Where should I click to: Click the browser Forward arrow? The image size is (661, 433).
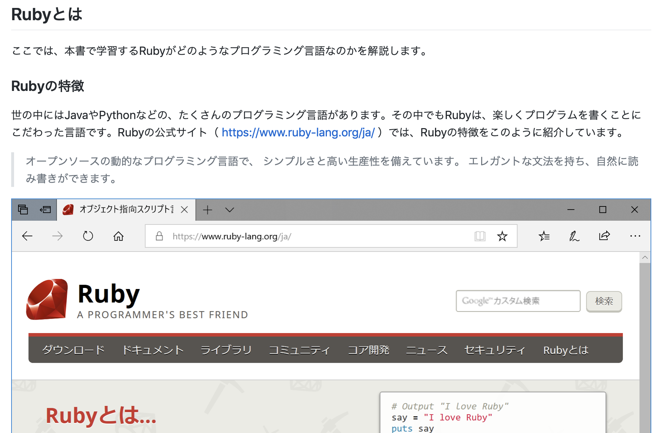pyautogui.click(x=58, y=236)
